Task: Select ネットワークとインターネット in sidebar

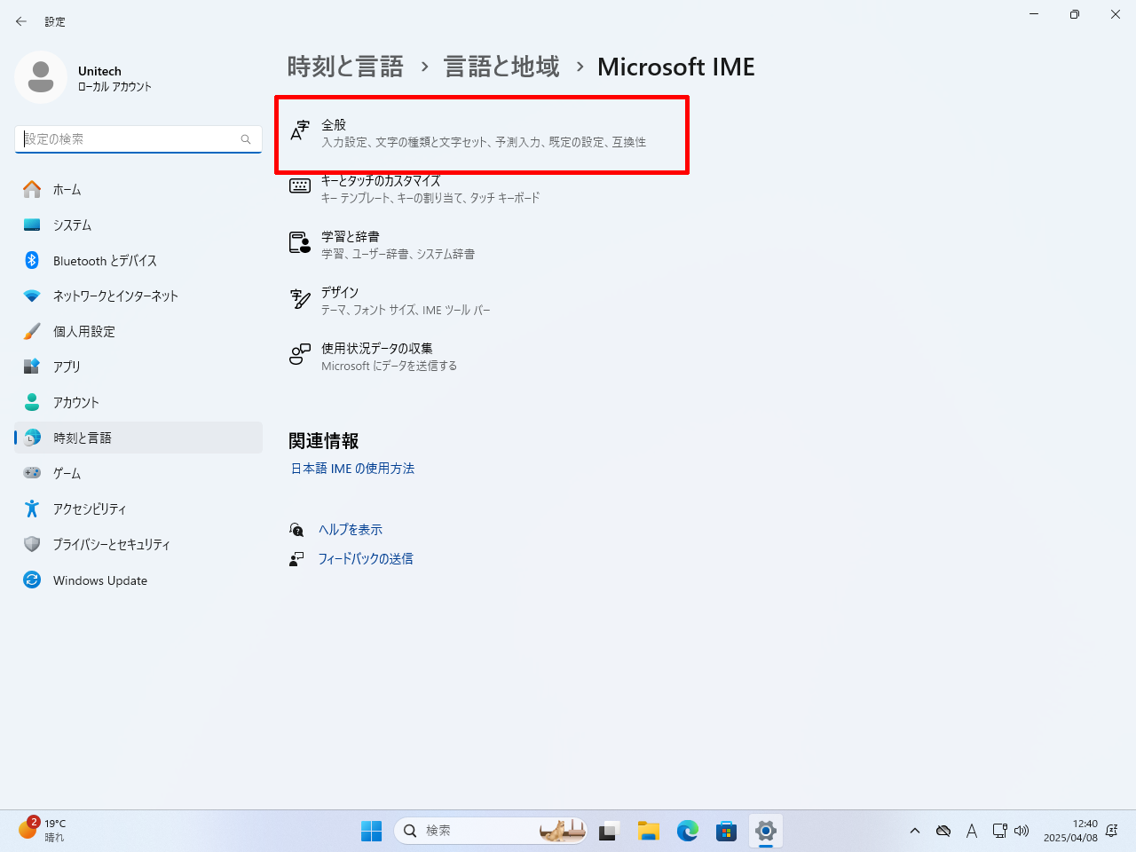Action: pyautogui.click(x=138, y=296)
